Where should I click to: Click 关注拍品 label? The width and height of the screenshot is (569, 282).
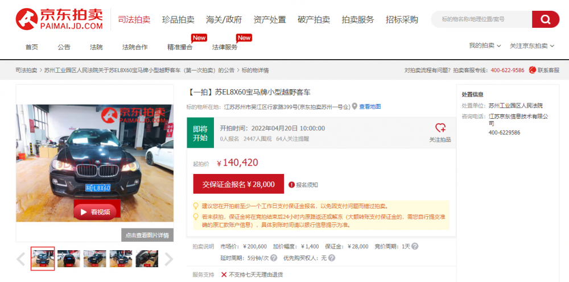pos(440,139)
